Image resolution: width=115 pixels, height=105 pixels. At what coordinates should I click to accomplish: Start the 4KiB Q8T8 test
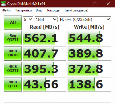click(x=13, y=54)
